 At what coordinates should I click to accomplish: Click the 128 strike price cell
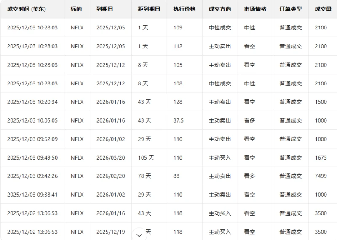click(x=178, y=102)
